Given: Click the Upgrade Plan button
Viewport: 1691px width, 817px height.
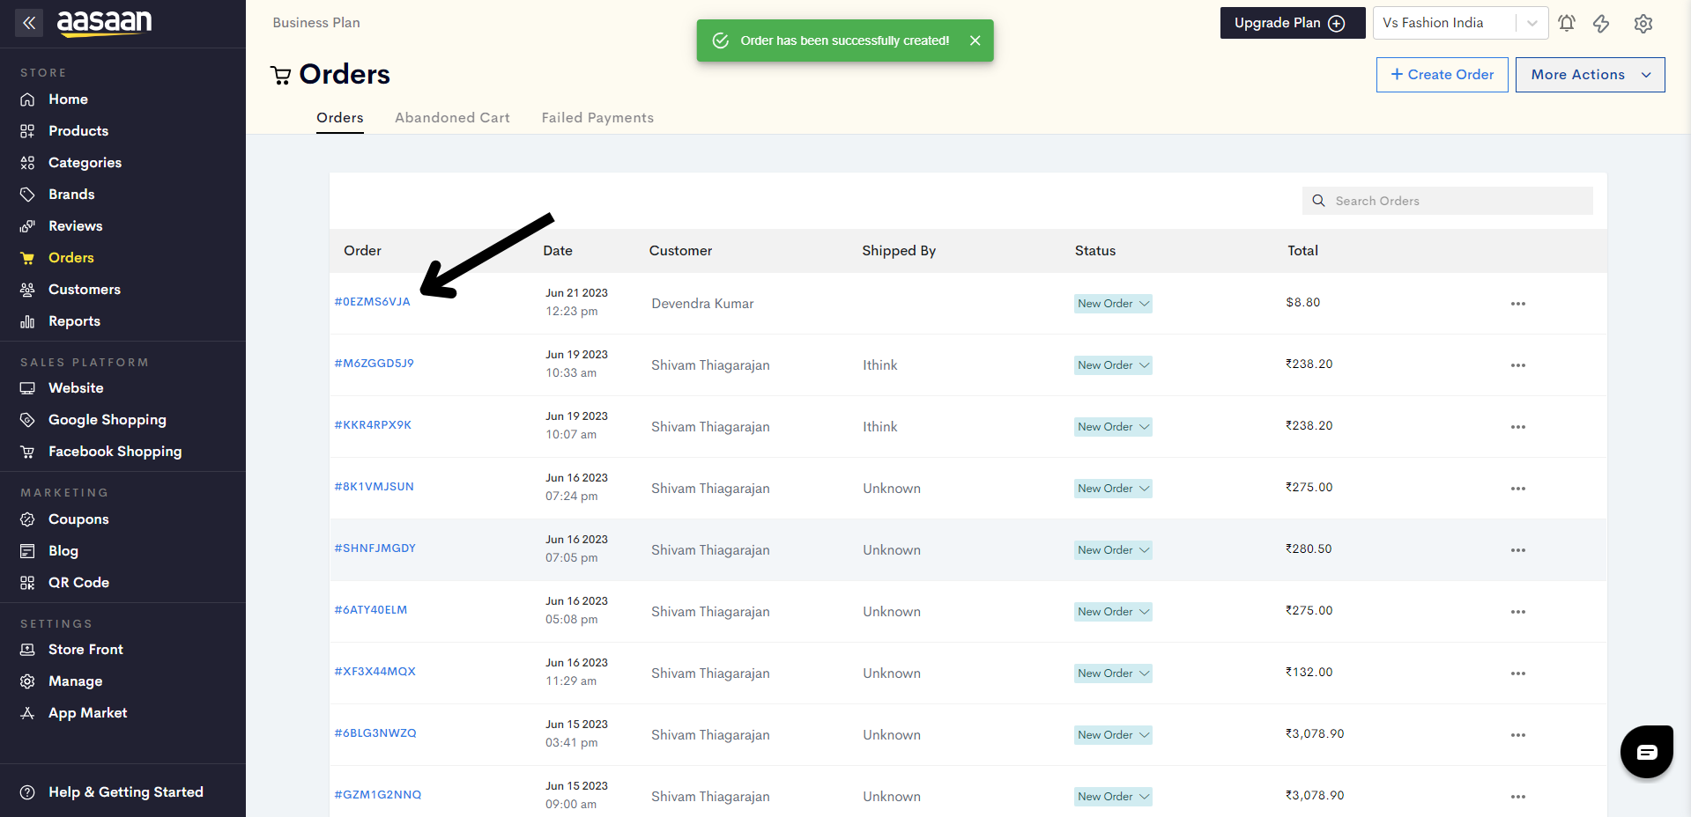Looking at the screenshot, I should click(1292, 23).
